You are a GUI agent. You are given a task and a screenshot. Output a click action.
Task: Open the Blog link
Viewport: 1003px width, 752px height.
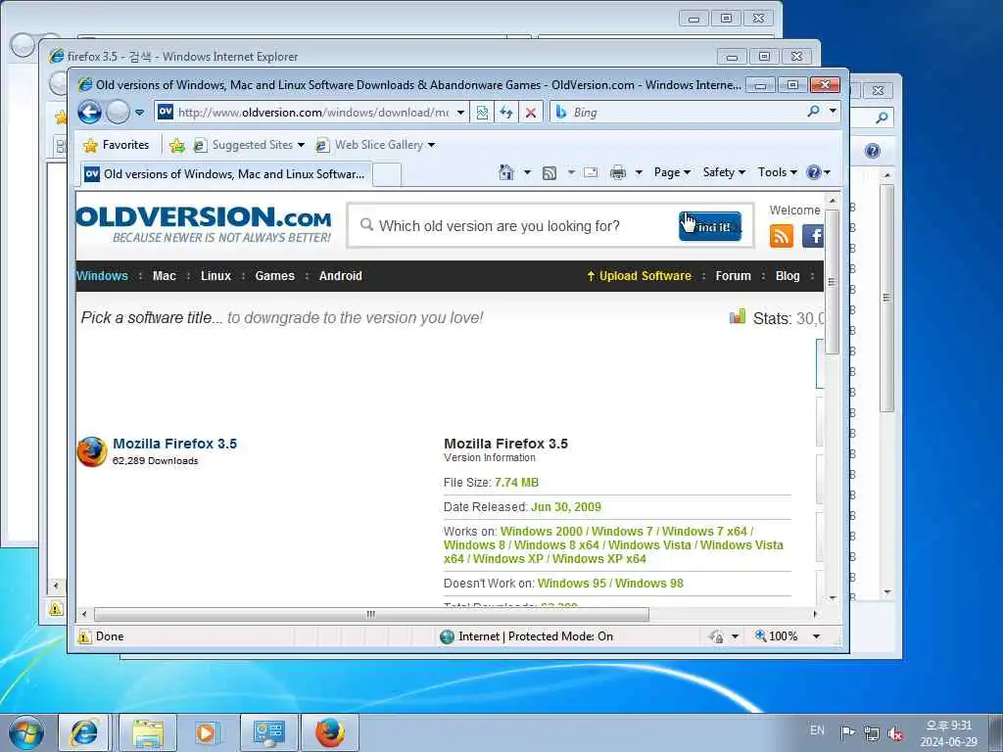pyautogui.click(x=788, y=276)
